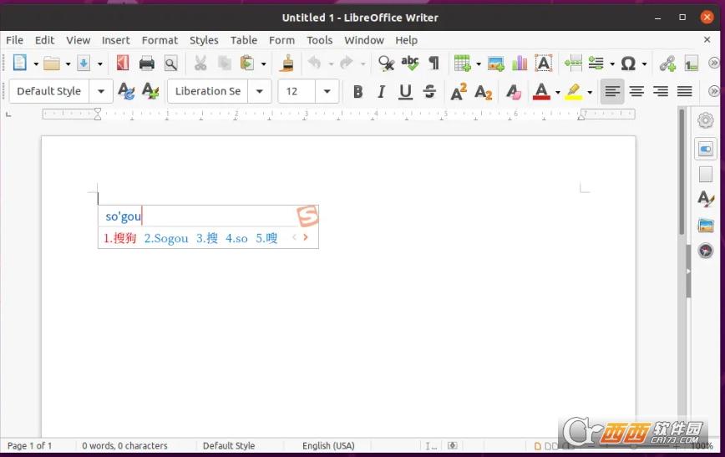Create a new document with New icon
Screen dimensions: 725x457
19,63
